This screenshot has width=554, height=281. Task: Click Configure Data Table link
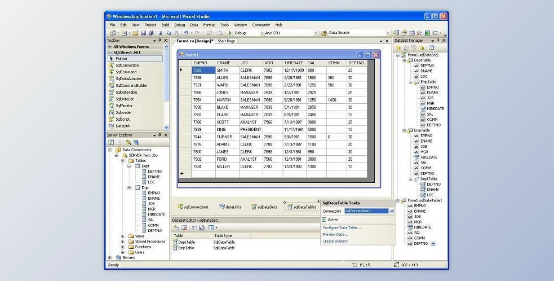[x=342, y=227]
